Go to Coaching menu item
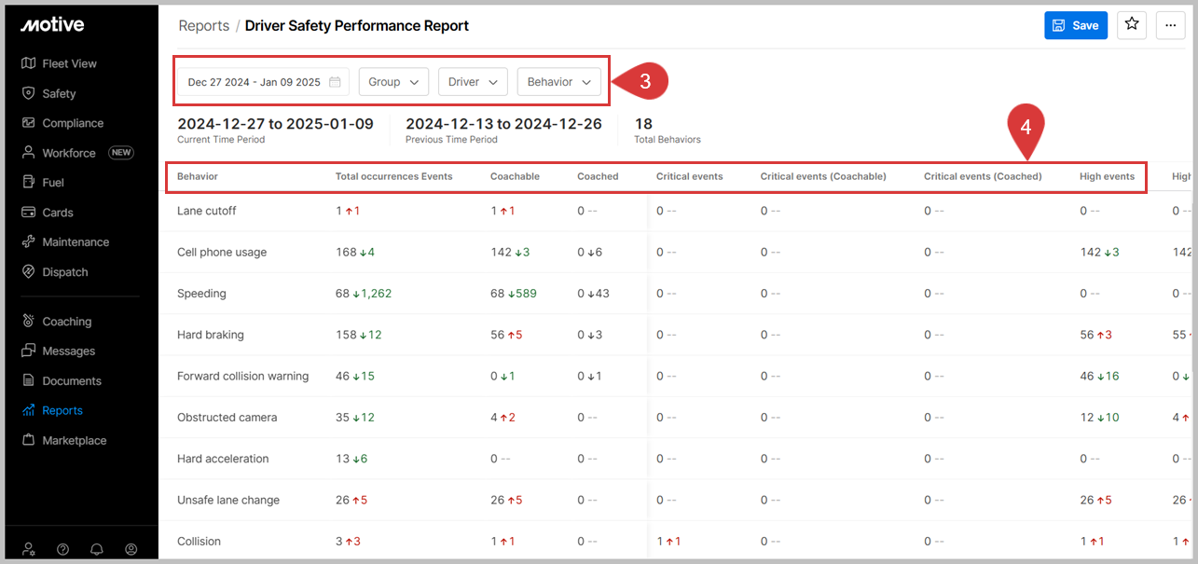 67,322
